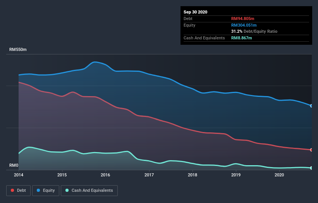Screen dimensions: 318x203
Task: Click the 2016 x-axis label
Action: coord(105,175)
